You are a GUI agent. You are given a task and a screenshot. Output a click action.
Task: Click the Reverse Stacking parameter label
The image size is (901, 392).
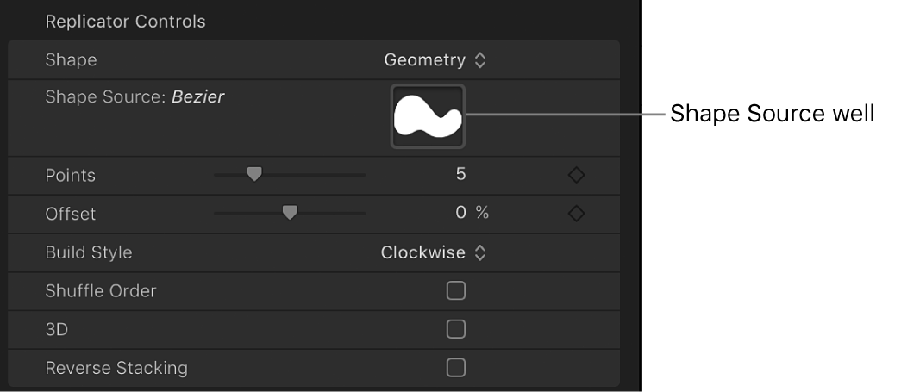click(116, 368)
